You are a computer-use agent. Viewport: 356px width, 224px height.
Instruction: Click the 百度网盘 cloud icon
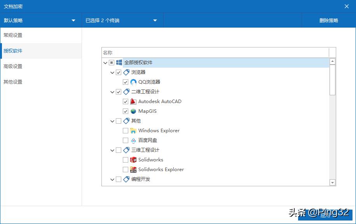pos(133,140)
